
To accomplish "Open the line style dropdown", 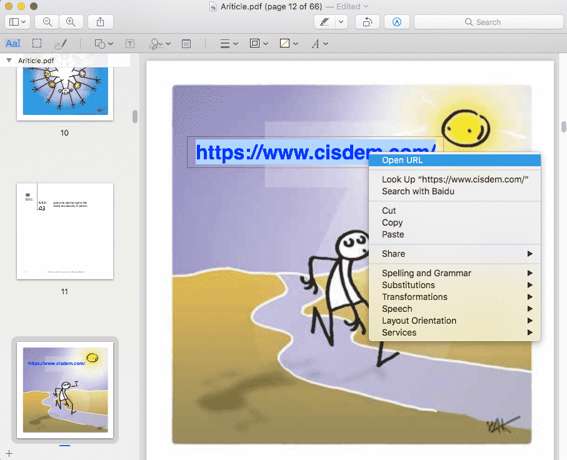I will [229, 44].
